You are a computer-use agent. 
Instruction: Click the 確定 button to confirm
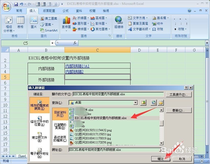click(x=161, y=158)
